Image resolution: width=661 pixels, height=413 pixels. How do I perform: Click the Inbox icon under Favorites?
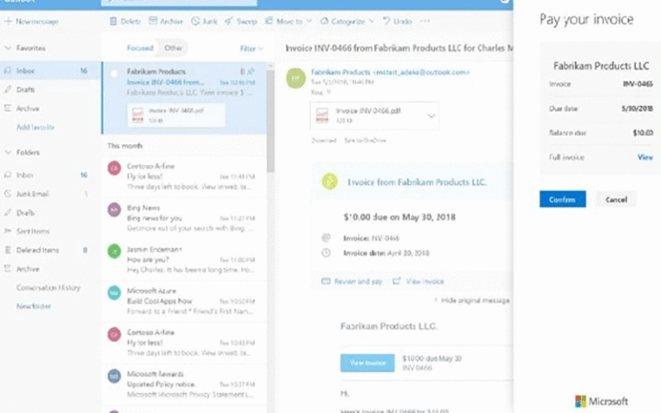pos(8,71)
